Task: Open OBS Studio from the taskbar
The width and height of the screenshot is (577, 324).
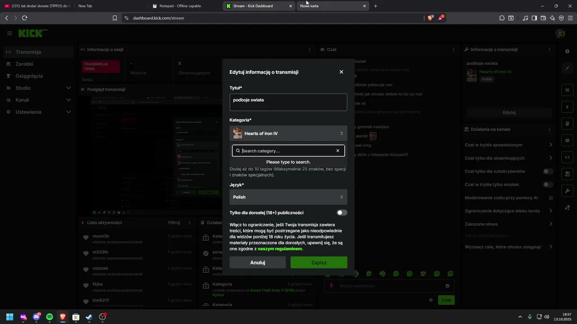Action: [x=102, y=317]
